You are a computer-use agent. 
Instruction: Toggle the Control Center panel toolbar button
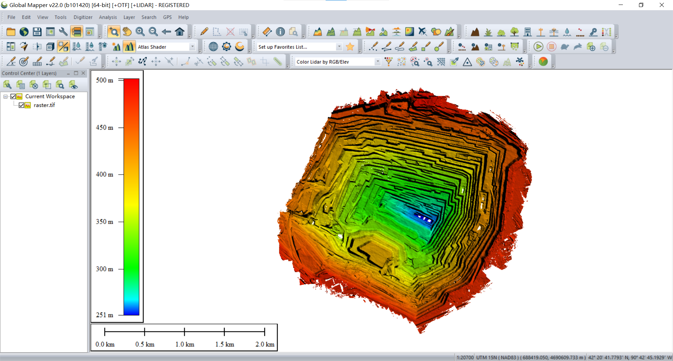[x=76, y=32]
